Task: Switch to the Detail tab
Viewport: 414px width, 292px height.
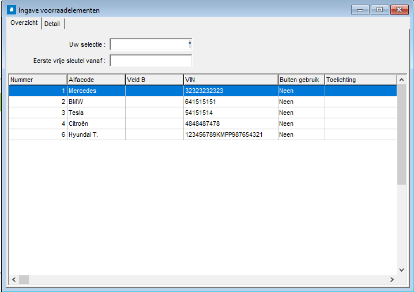Action: 52,24
